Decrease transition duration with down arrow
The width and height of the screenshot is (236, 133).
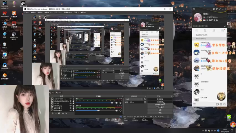pos(145,103)
